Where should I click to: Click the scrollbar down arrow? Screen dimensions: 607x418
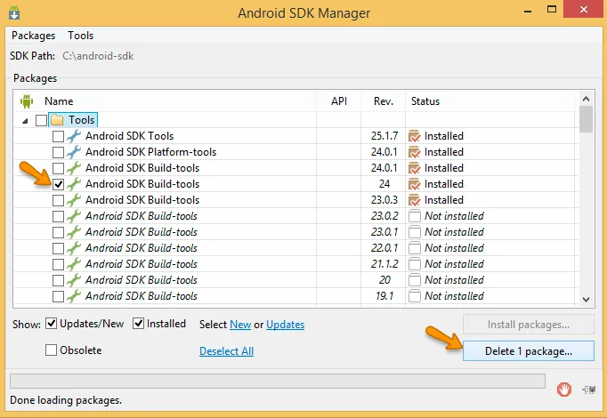coord(587,300)
